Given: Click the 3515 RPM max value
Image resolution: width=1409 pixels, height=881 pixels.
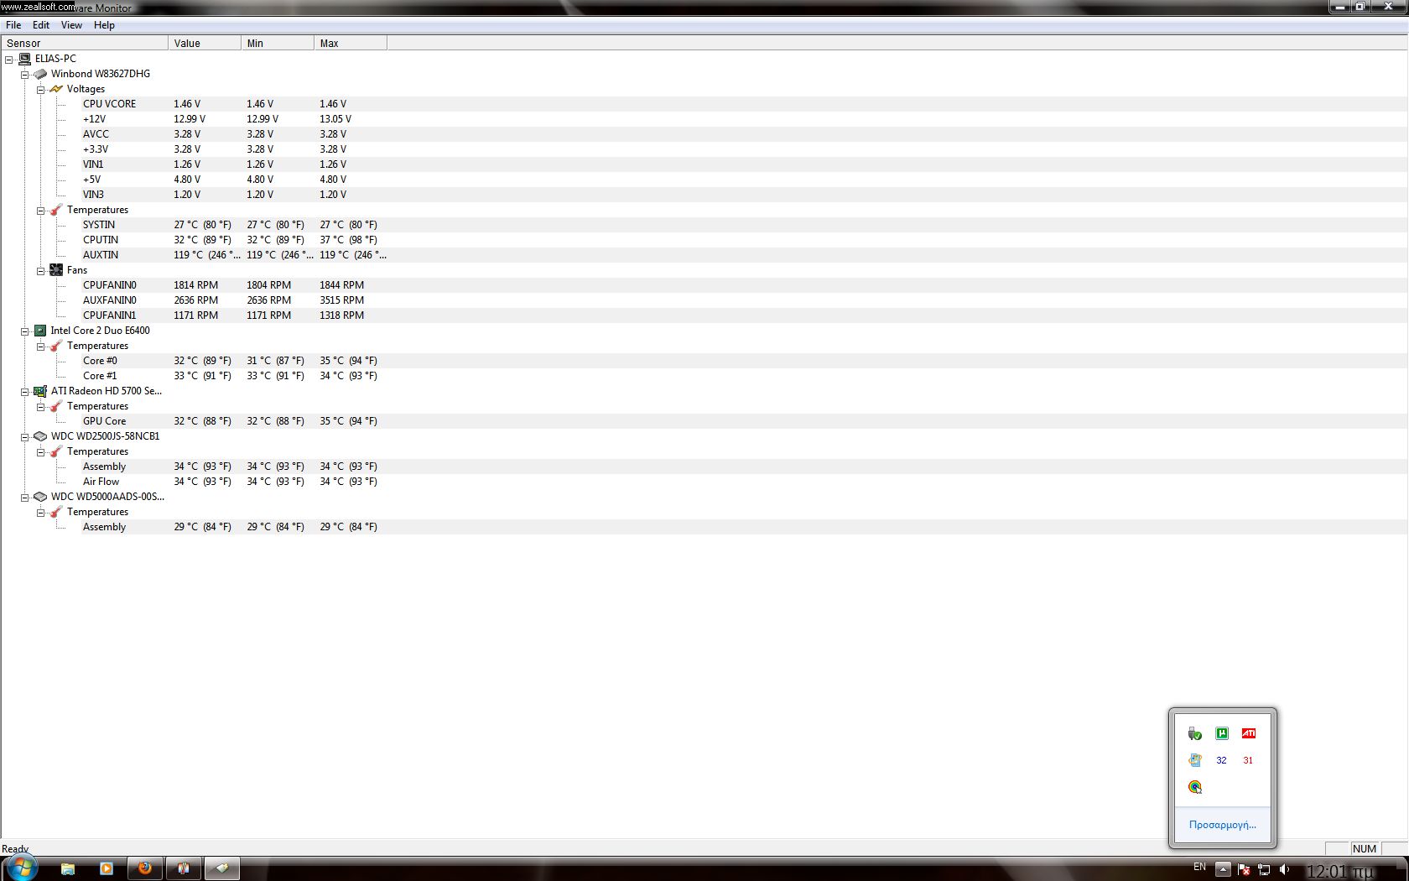Looking at the screenshot, I should coord(341,300).
